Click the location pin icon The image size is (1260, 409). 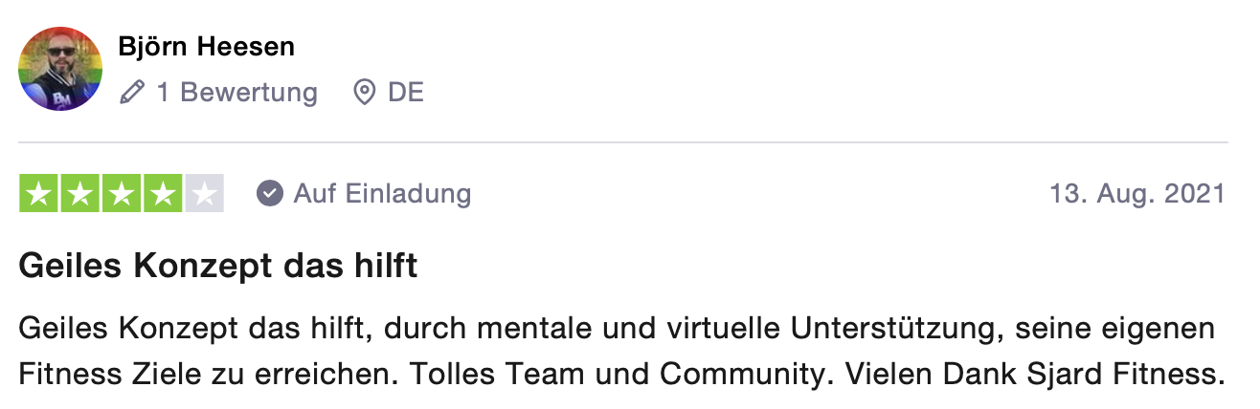pyautogui.click(x=364, y=93)
